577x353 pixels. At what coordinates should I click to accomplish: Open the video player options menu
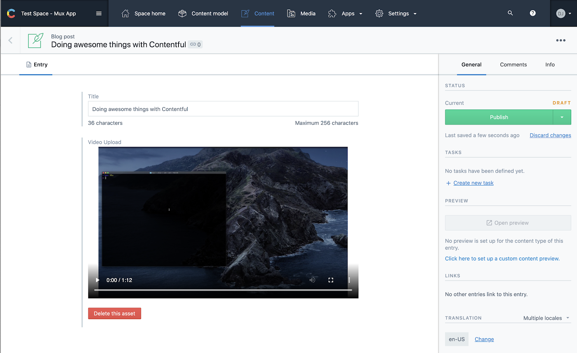point(349,280)
